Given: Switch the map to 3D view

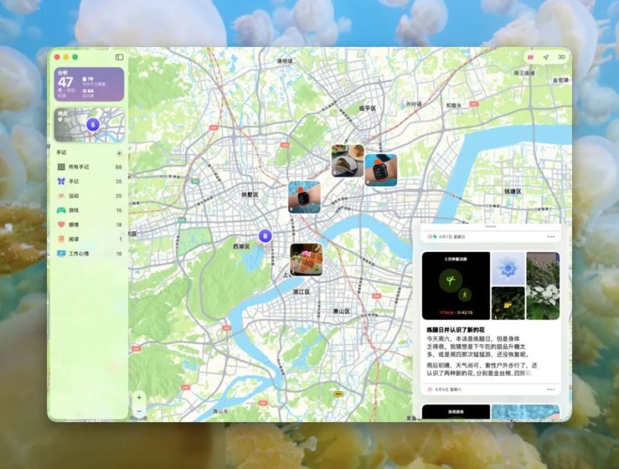Looking at the screenshot, I should (x=562, y=57).
